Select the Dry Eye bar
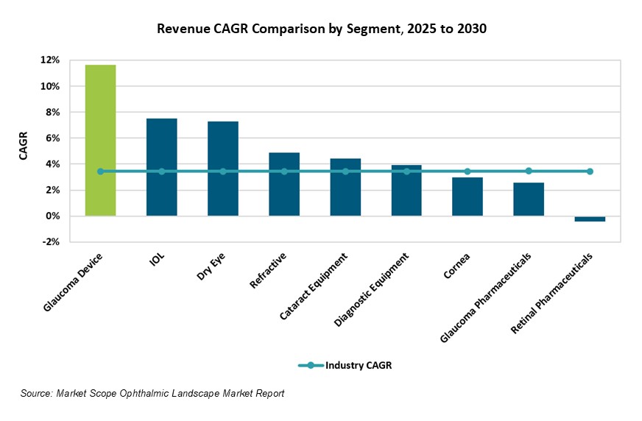Viewport: 642px width, 421px height. point(223,169)
